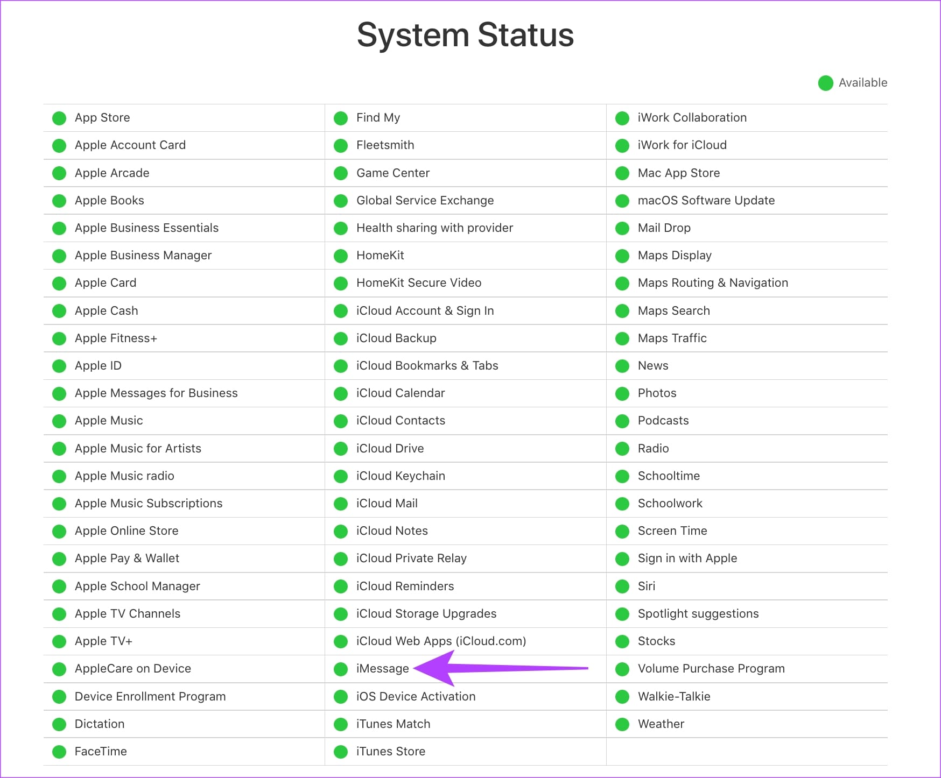Click the status dot for Photos

pos(622,393)
